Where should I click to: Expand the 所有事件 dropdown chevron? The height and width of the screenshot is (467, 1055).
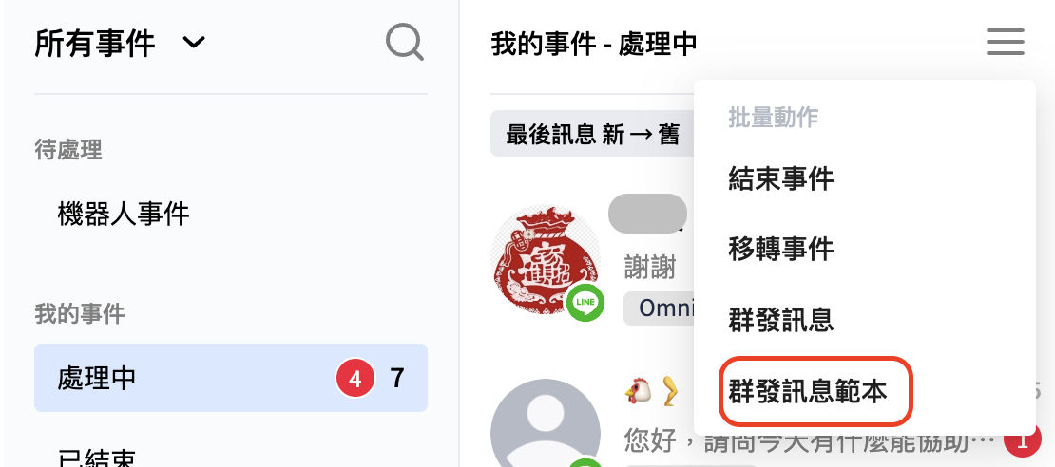pyautogui.click(x=194, y=43)
